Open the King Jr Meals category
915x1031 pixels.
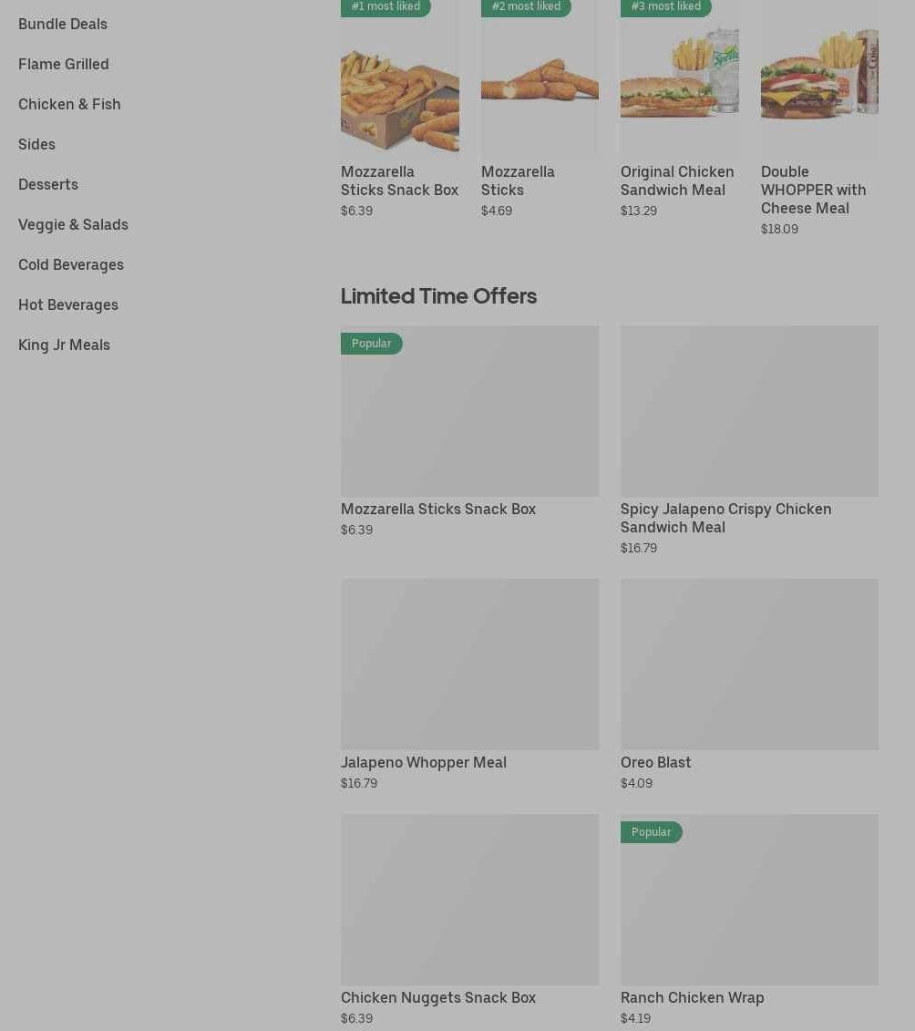(x=64, y=345)
